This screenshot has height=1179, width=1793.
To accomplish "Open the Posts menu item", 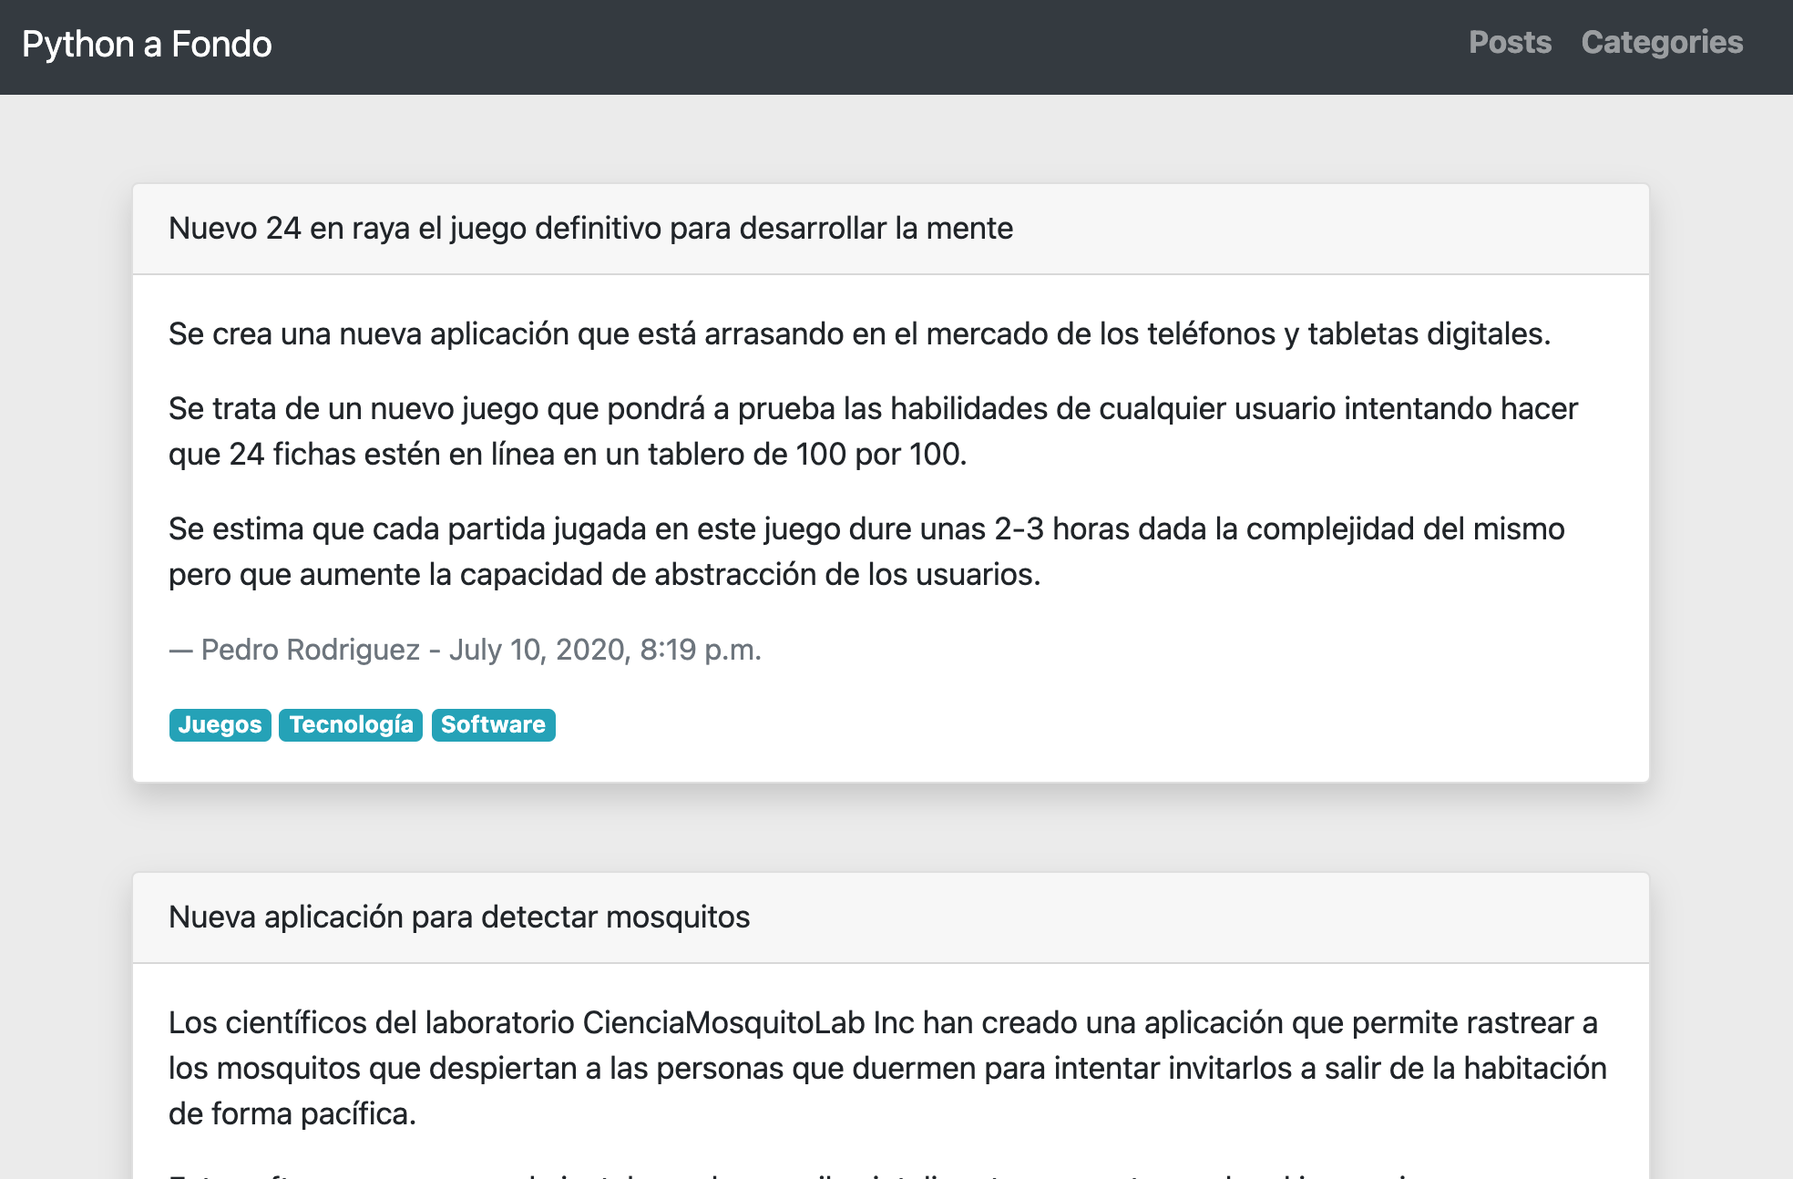I will coord(1510,43).
